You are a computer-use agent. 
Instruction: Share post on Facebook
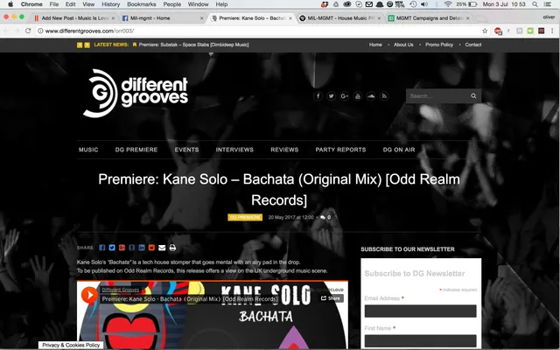[102, 248]
